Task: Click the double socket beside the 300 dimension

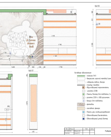Action: pyautogui.click(x=7, y=109)
